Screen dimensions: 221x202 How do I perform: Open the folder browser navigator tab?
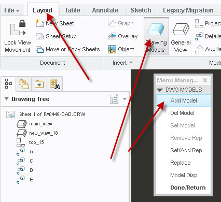[x=24, y=84]
